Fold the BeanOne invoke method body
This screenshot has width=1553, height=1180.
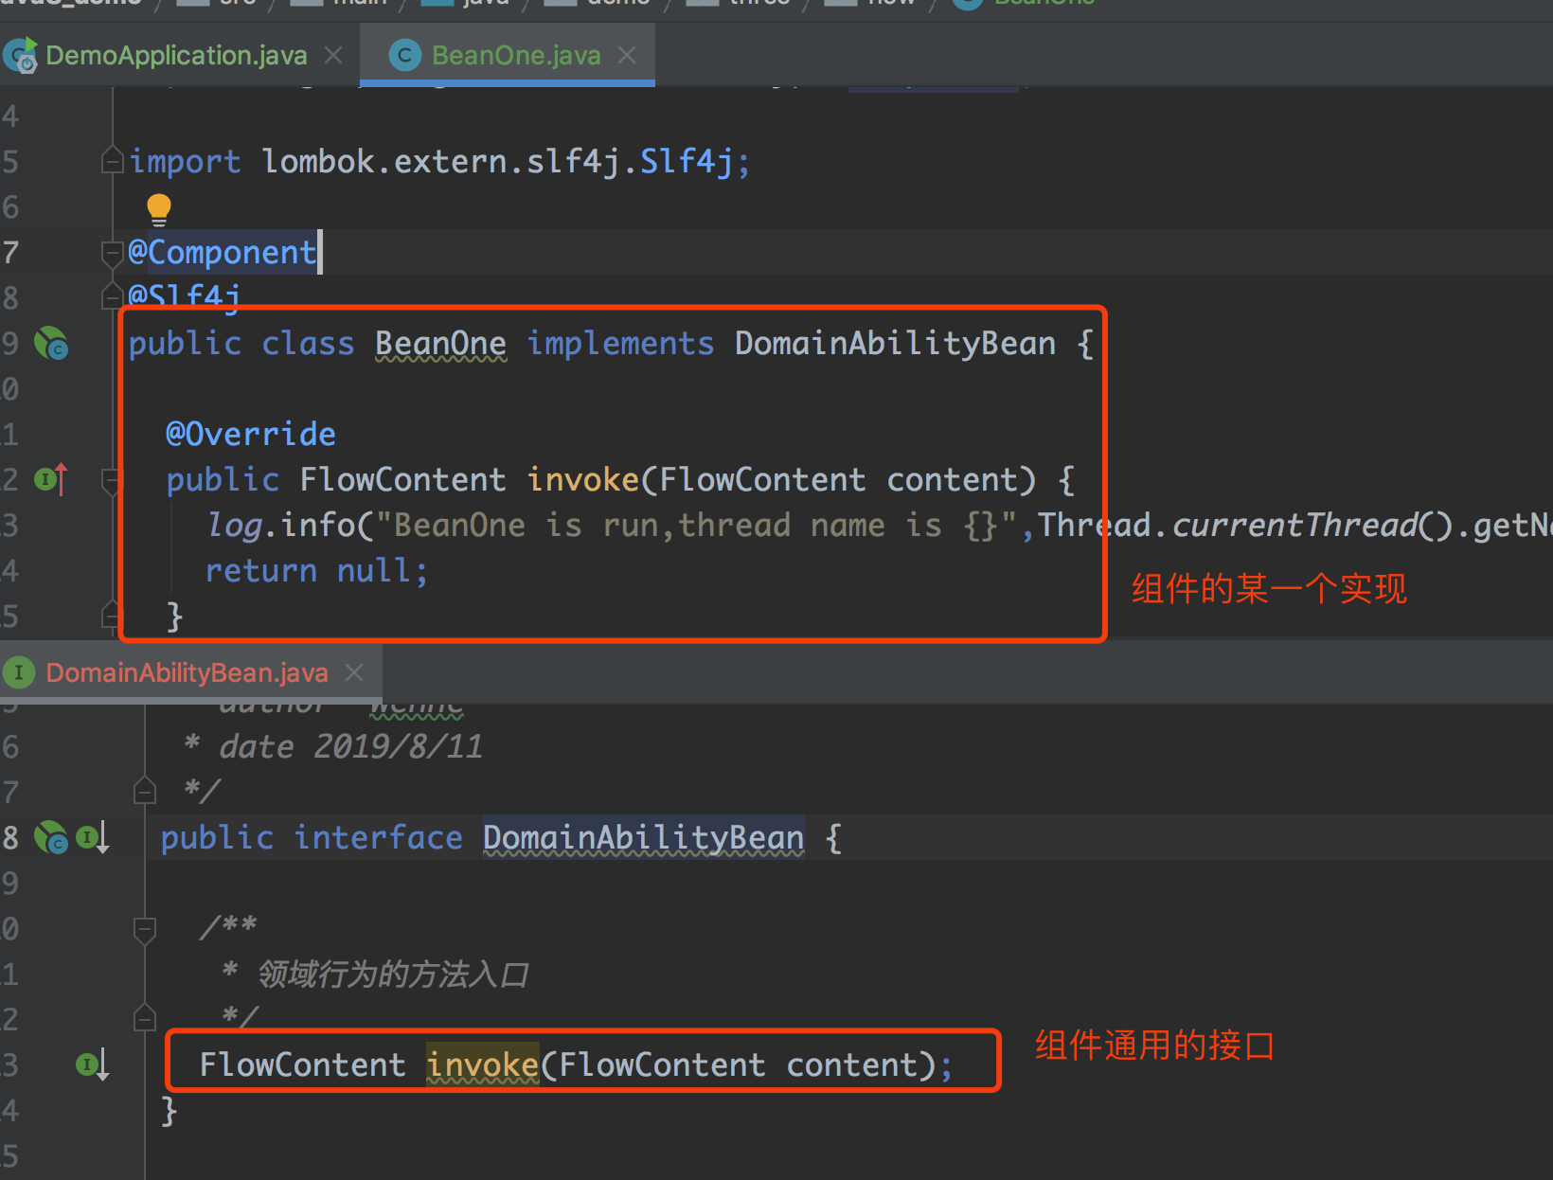(x=112, y=481)
